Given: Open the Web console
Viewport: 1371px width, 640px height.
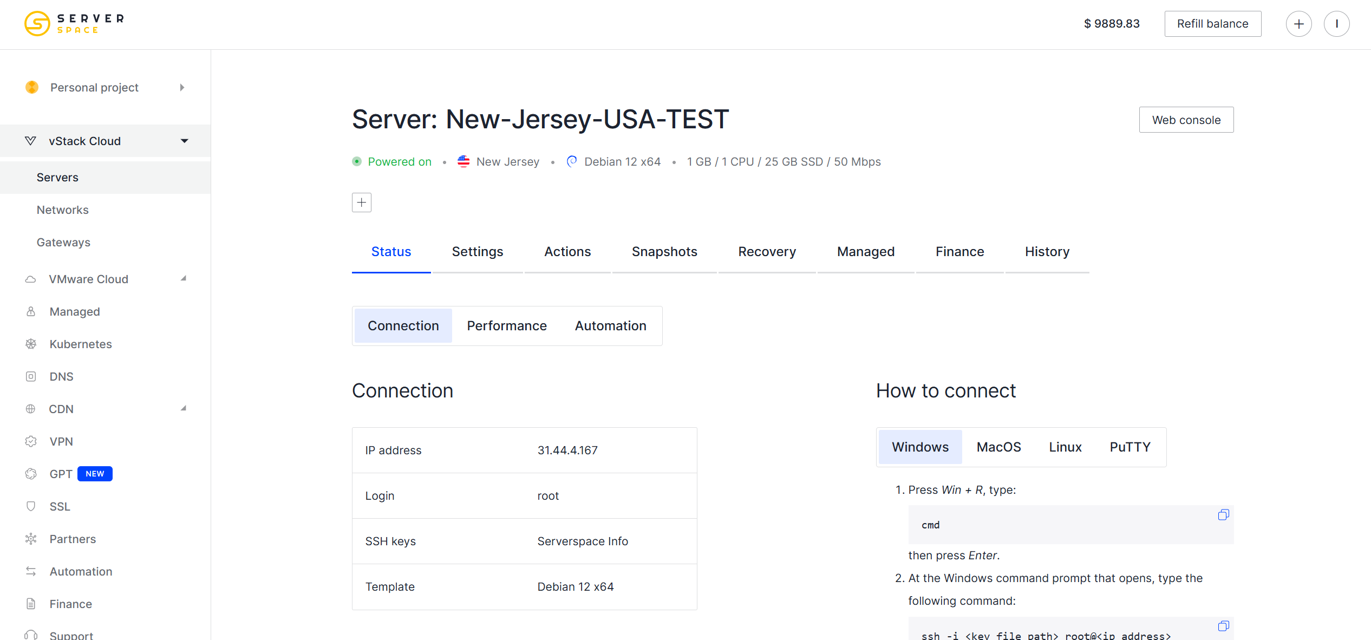Looking at the screenshot, I should (x=1186, y=120).
